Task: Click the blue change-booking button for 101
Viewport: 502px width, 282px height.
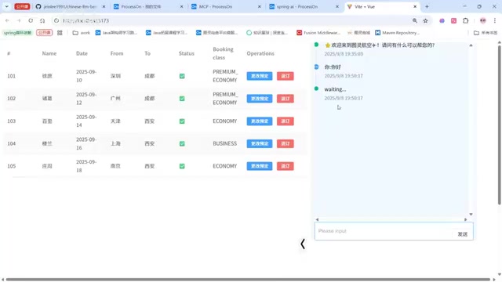Action: [x=260, y=76]
